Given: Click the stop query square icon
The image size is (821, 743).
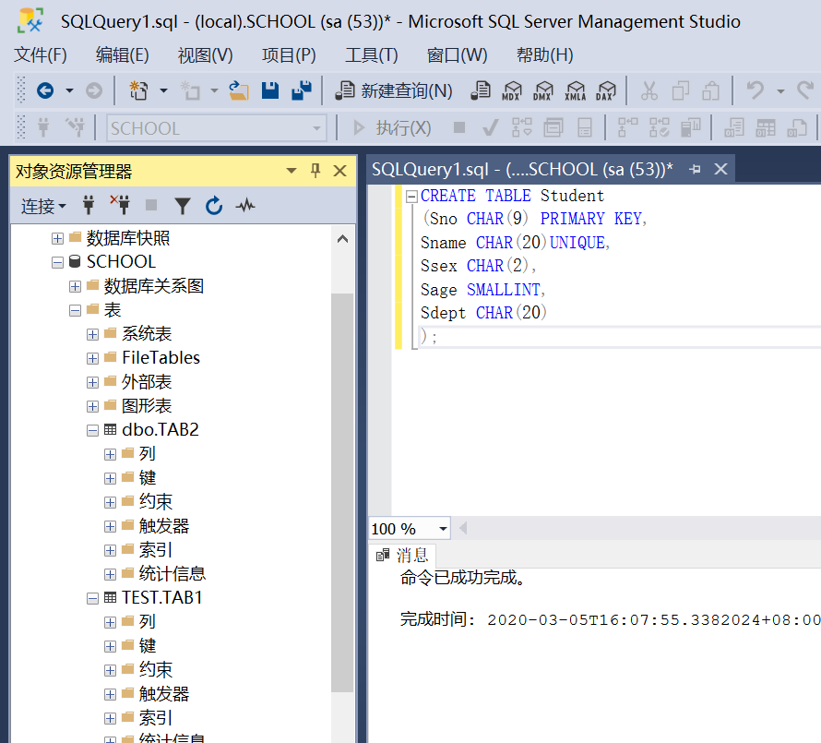Looking at the screenshot, I should coord(459,127).
